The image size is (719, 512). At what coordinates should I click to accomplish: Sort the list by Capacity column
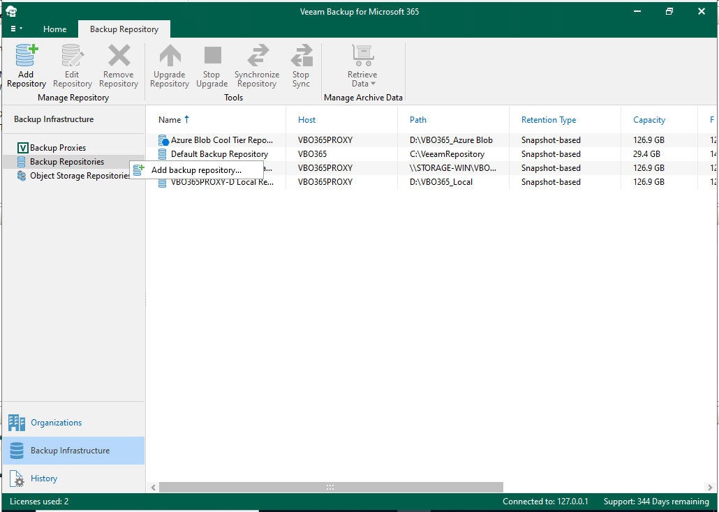pyautogui.click(x=649, y=120)
